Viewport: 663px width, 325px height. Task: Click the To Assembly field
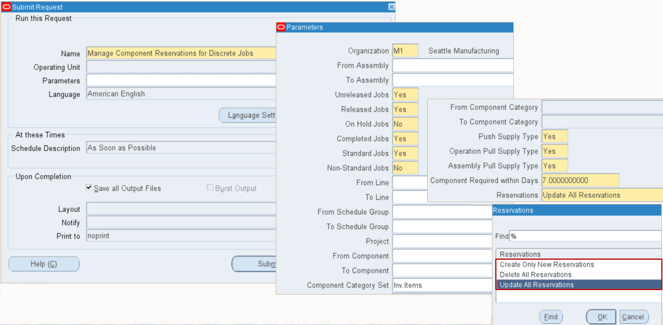click(453, 80)
